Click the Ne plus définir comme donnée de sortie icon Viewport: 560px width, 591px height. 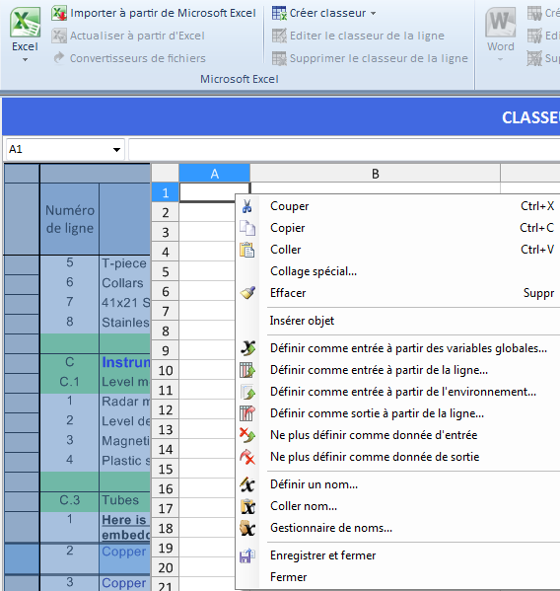click(x=247, y=457)
